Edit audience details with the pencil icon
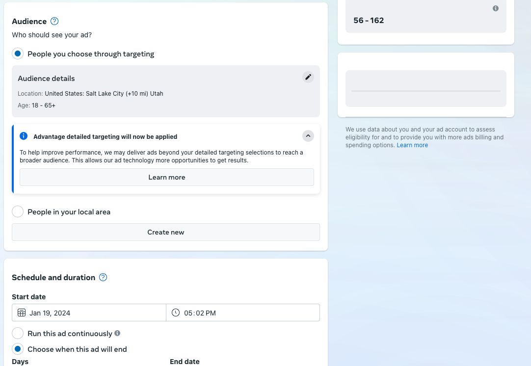Screen dimensions: 531x366 coord(308,77)
